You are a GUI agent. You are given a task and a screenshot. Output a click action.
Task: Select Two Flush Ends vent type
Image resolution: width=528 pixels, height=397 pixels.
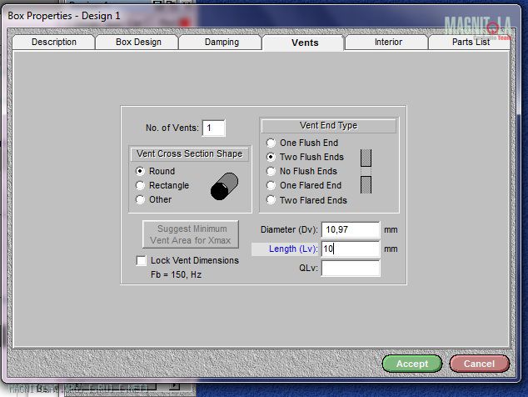271,157
